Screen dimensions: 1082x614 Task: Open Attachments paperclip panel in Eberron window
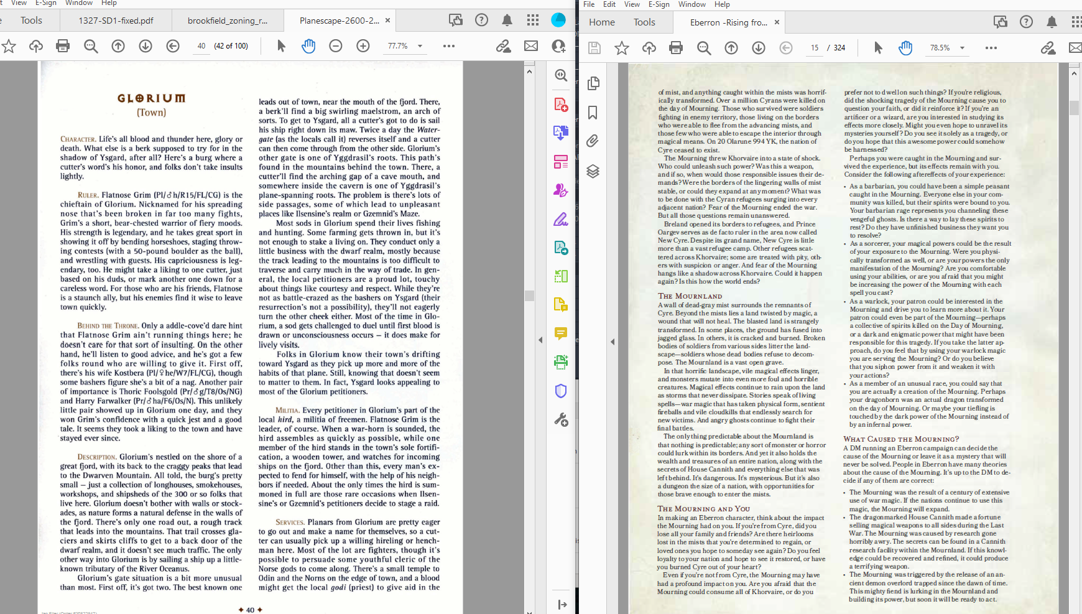click(x=593, y=141)
